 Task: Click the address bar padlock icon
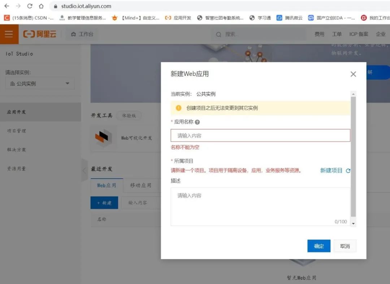(56, 6)
